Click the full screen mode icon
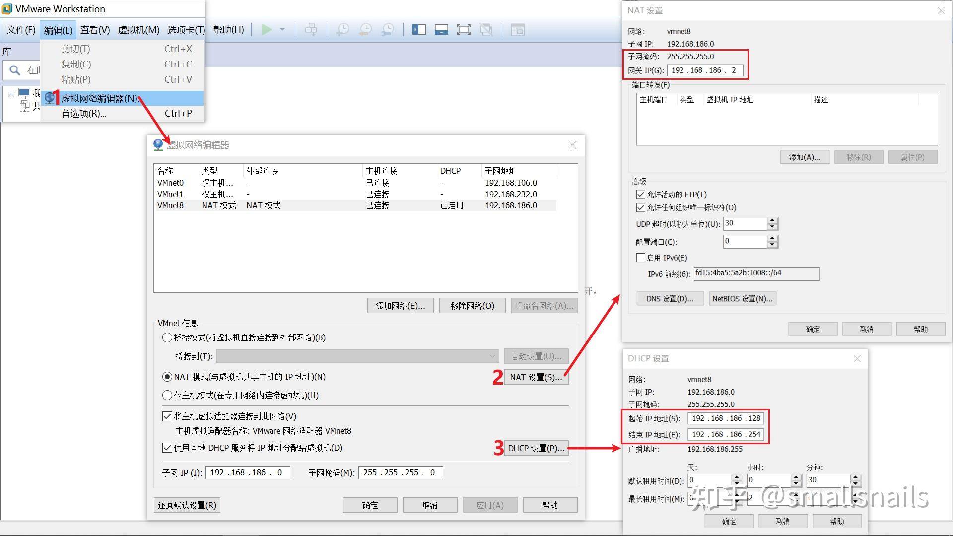The height and width of the screenshot is (536, 953). [x=464, y=30]
